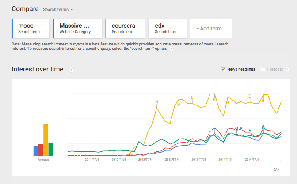Click headline marker H on coursera line
Screen dimensions: 297x184
tap(228, 103)
